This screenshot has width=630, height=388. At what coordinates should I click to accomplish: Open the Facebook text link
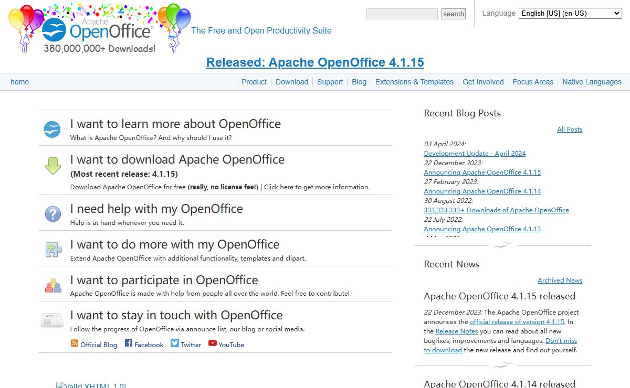click(x=149, y=344)
